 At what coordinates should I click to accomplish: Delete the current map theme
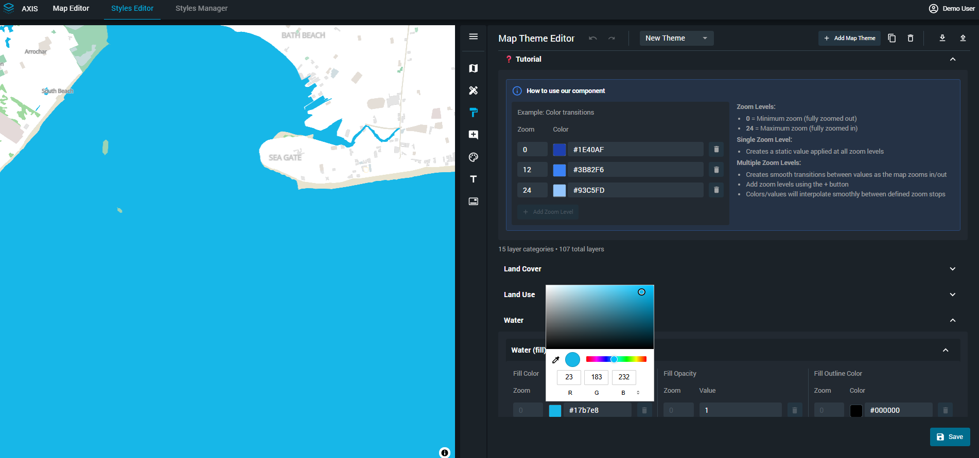[x=911, y=38]
